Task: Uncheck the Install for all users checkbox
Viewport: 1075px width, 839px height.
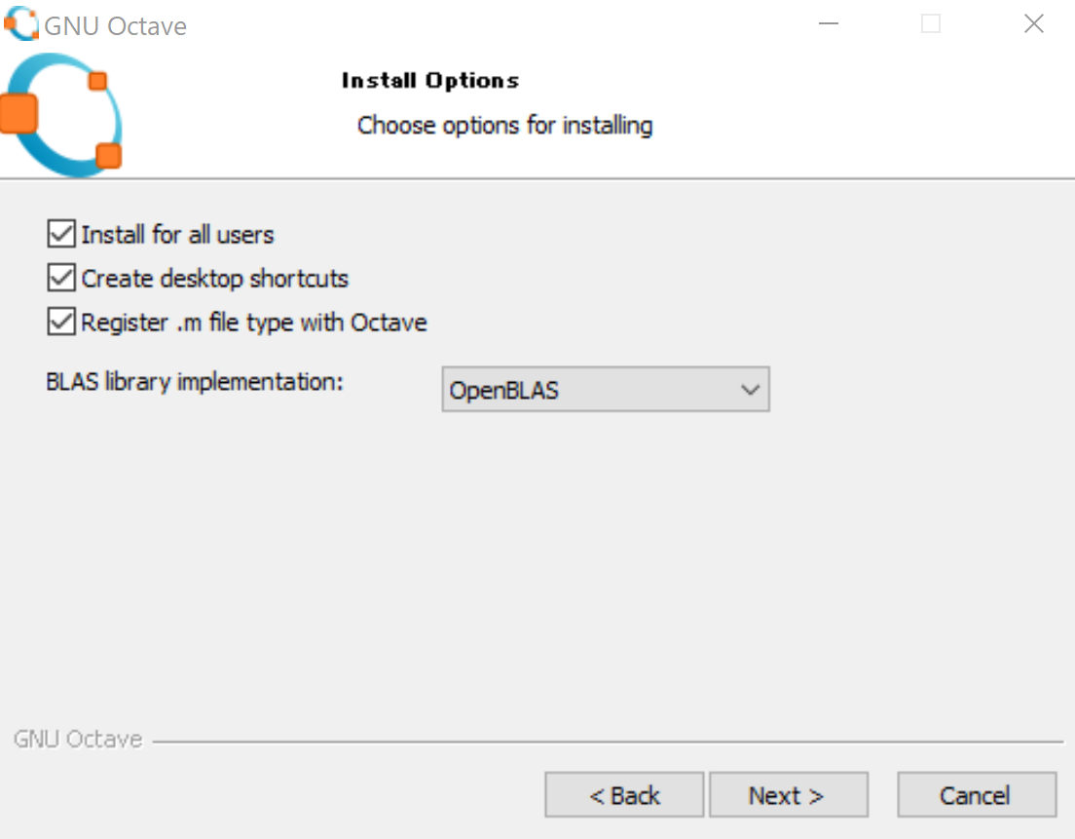Action: tap(61, 234)
